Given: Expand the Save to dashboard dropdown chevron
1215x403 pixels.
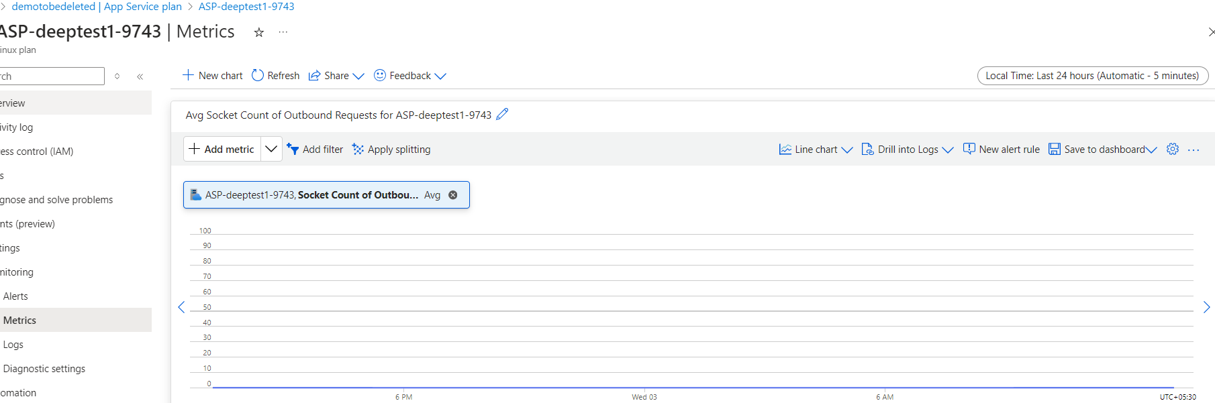Looking at the screenshot, I should pyautogui.click(x=1153, y=149).
